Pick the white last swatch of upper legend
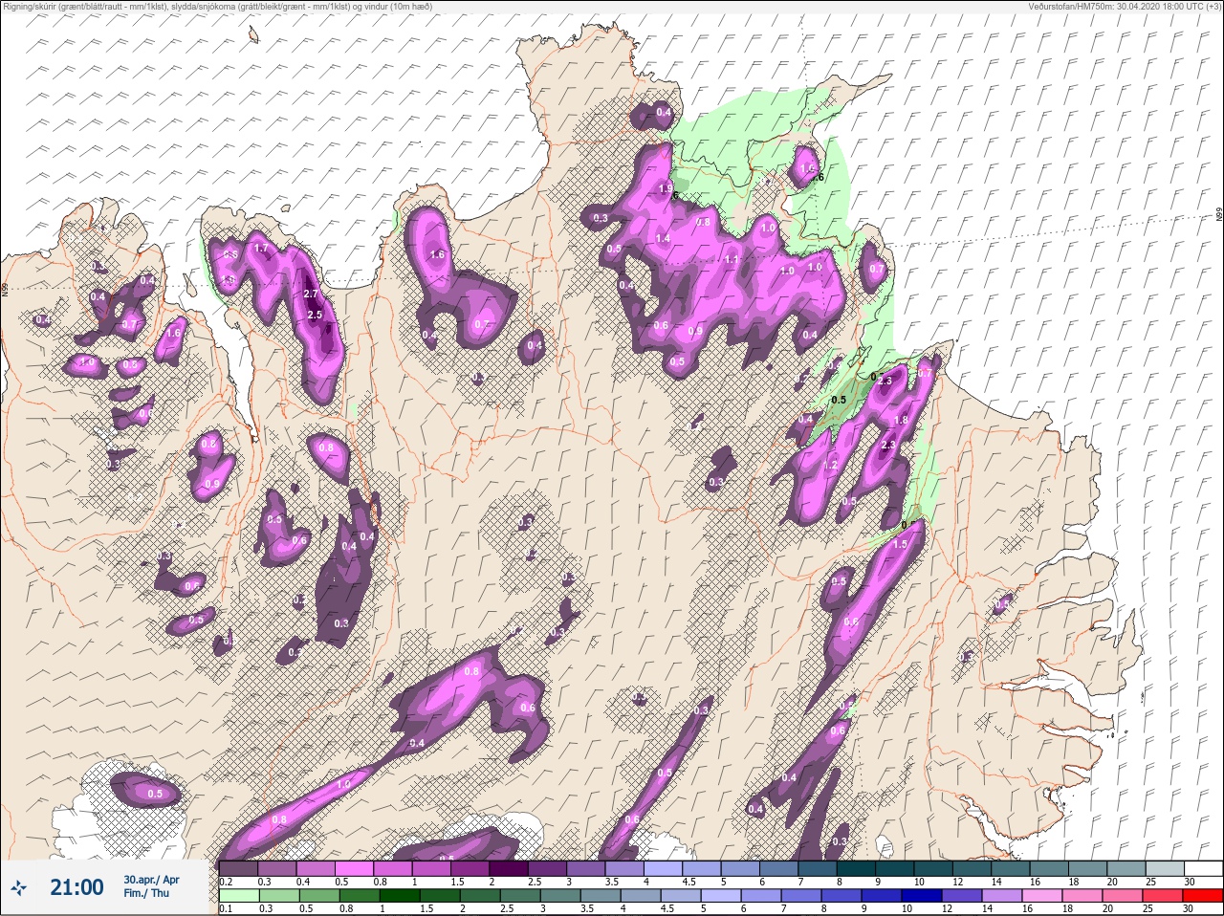 click(x=1203, y=868)
